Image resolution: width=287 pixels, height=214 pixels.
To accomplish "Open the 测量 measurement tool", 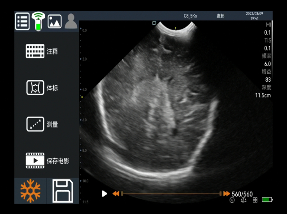I will (35, 124).
